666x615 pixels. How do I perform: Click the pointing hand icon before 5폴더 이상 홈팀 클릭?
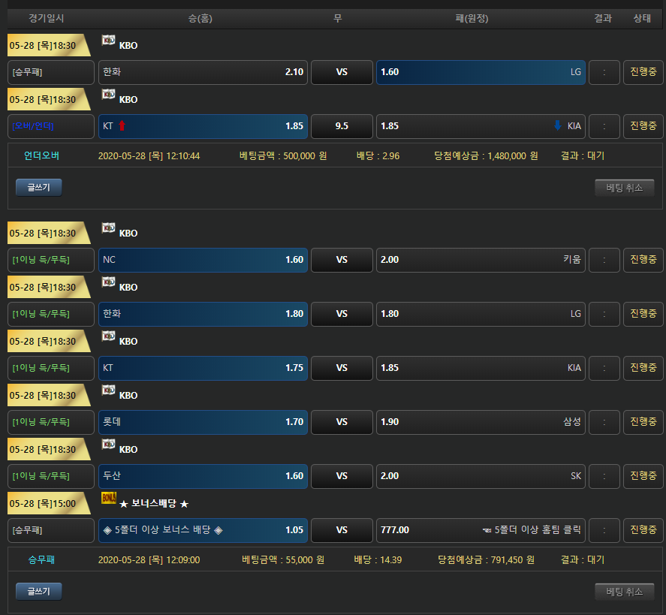(487, 530)
